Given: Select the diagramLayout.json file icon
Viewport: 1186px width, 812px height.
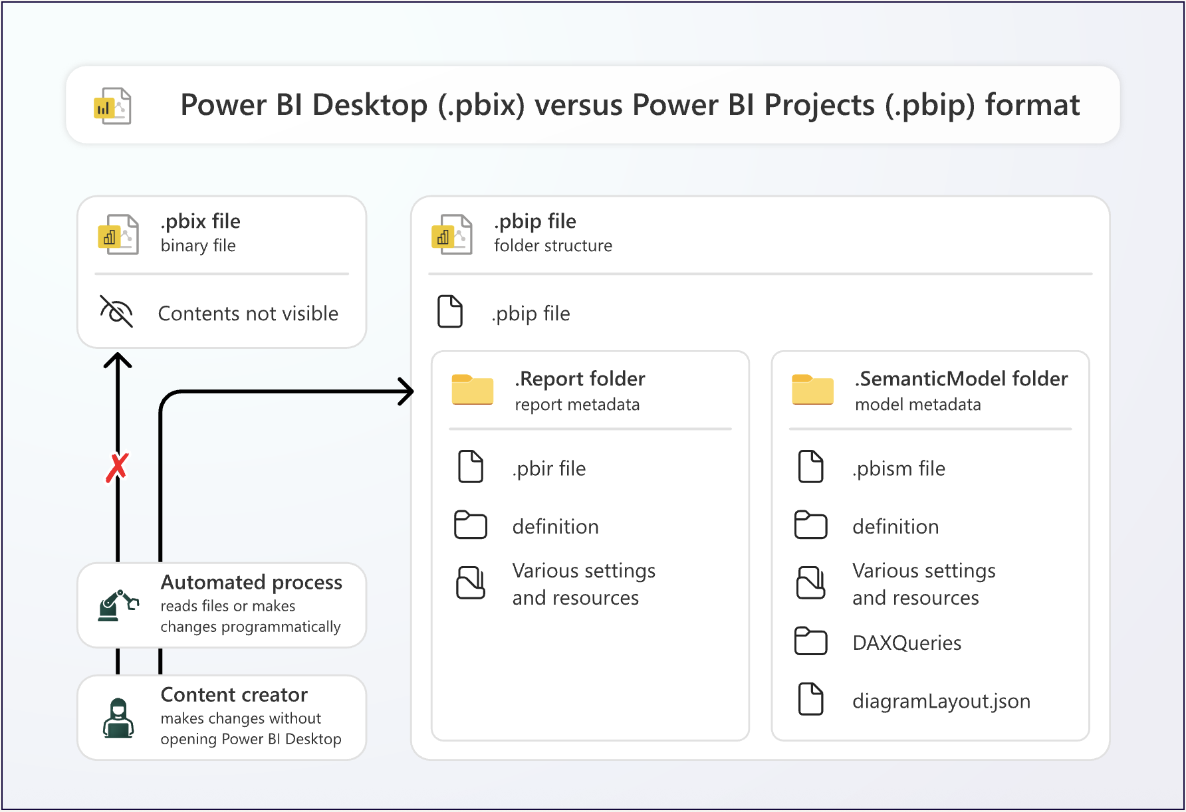Looking at the screenshot, I should [811, 700].
